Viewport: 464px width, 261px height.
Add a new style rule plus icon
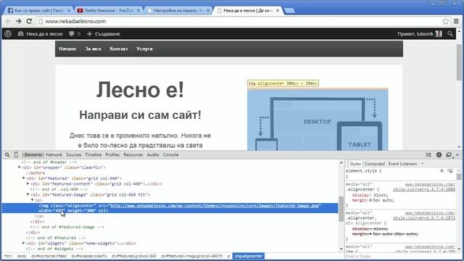click(x=442, y=171)
